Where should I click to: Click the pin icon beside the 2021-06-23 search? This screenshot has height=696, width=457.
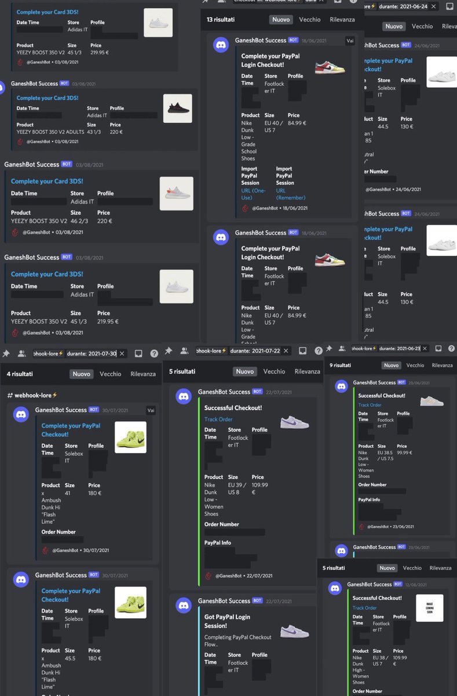click(329, 348)
